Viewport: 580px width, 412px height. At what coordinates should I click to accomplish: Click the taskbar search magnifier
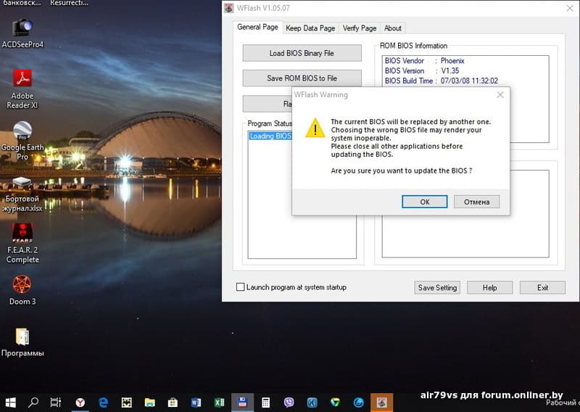point(33,402)
